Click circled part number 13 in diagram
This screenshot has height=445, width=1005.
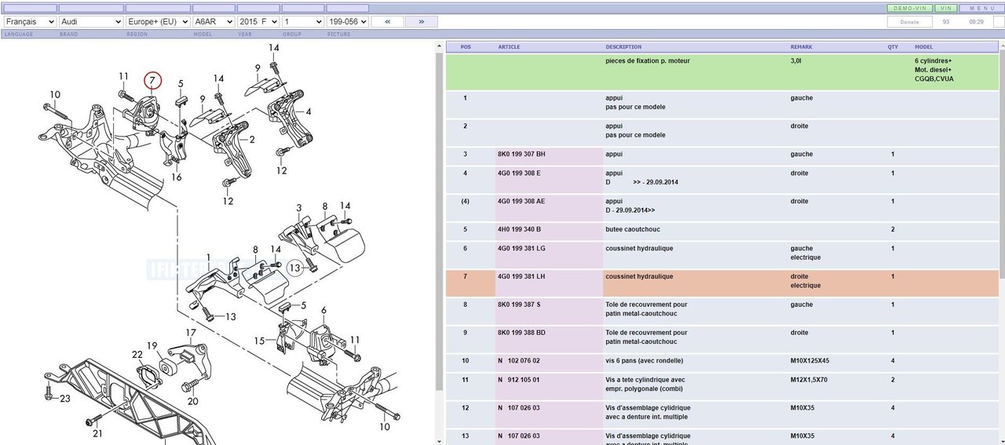tap(294, 268)
